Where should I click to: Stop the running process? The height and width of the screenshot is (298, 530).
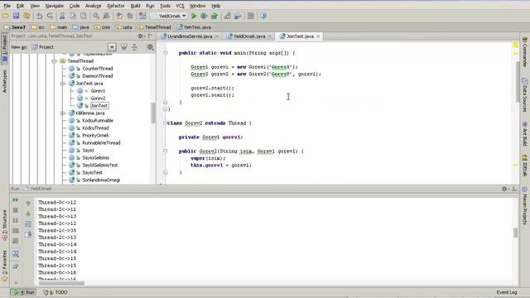tap(16, 210)
